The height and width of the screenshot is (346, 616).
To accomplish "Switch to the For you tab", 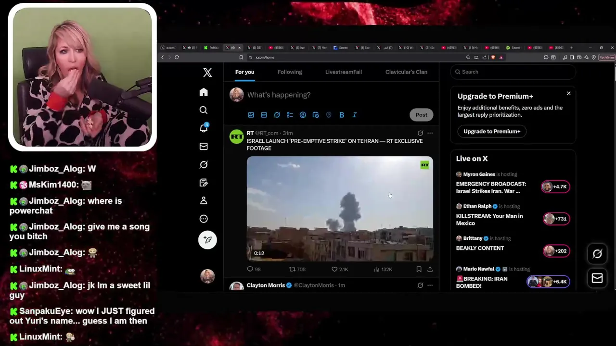I will pyautogui.click(x=244, y=72).
